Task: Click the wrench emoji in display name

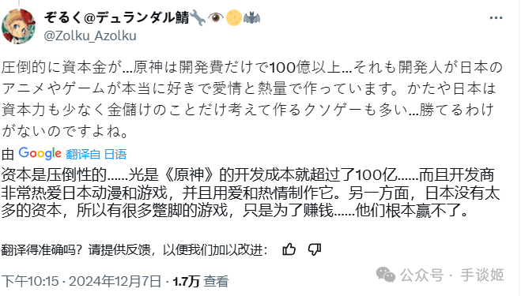Action: (198, 17)
